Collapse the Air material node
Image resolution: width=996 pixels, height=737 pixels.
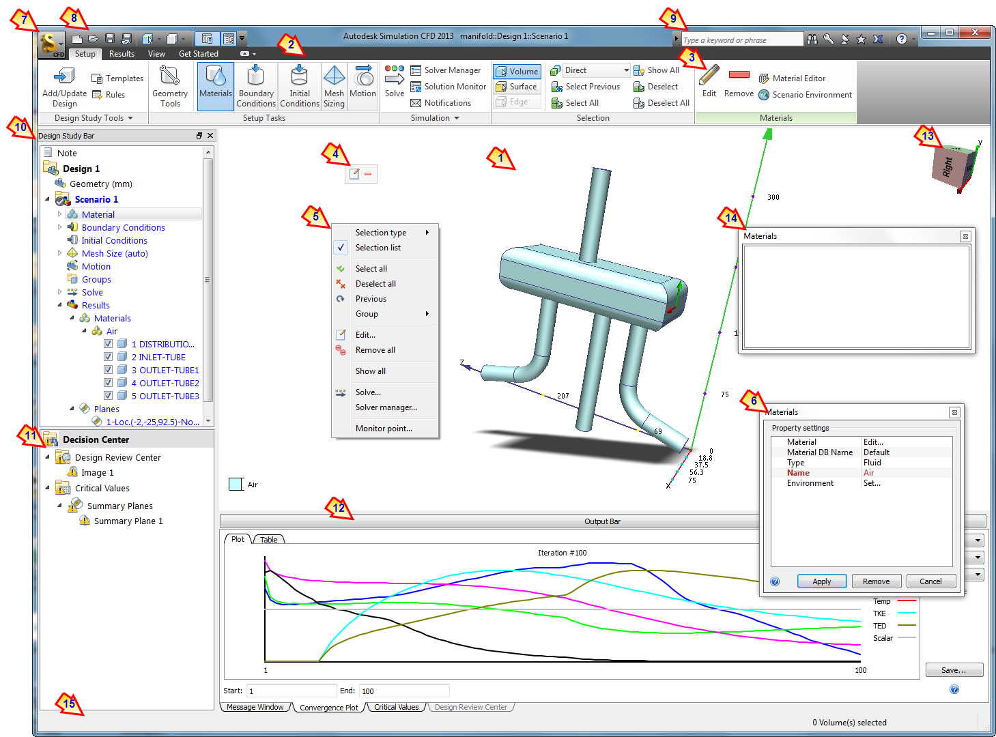tap(84, 331)
